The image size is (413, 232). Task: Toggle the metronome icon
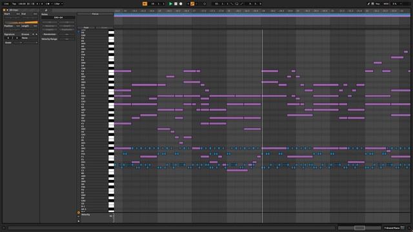[48, 4]
